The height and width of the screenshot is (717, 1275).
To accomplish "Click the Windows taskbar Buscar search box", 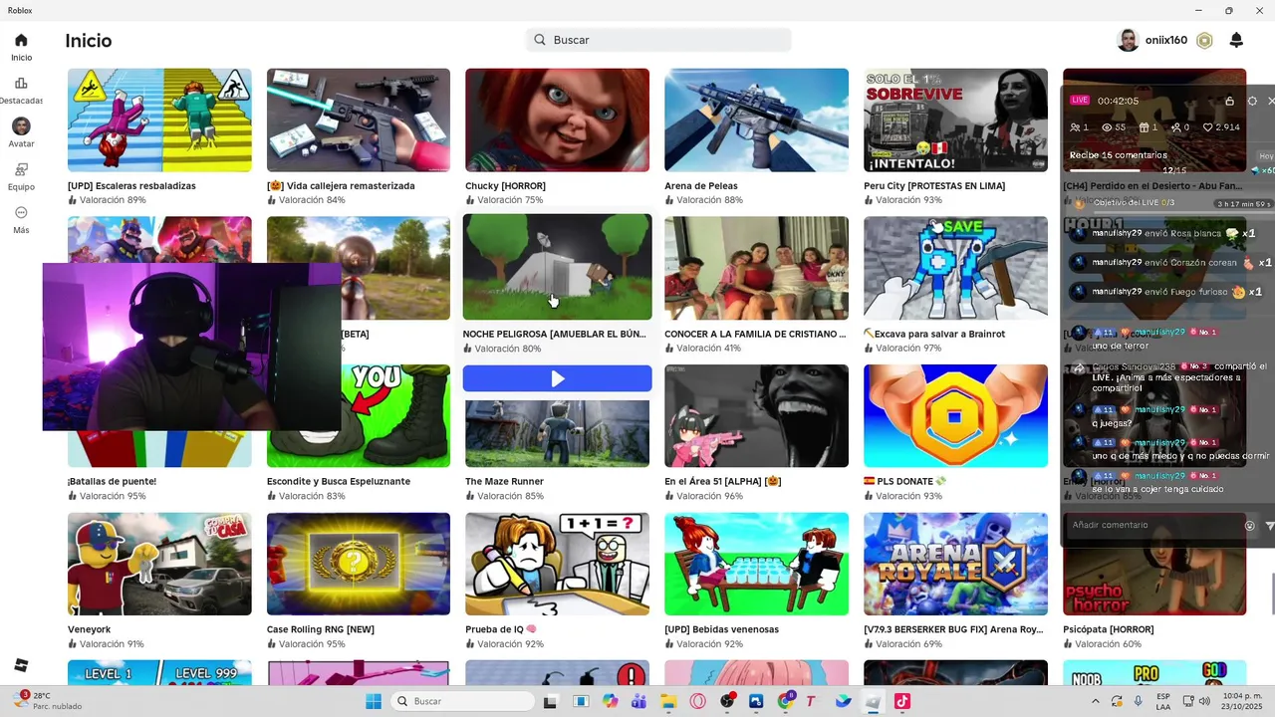I will (x=461, y=701).
